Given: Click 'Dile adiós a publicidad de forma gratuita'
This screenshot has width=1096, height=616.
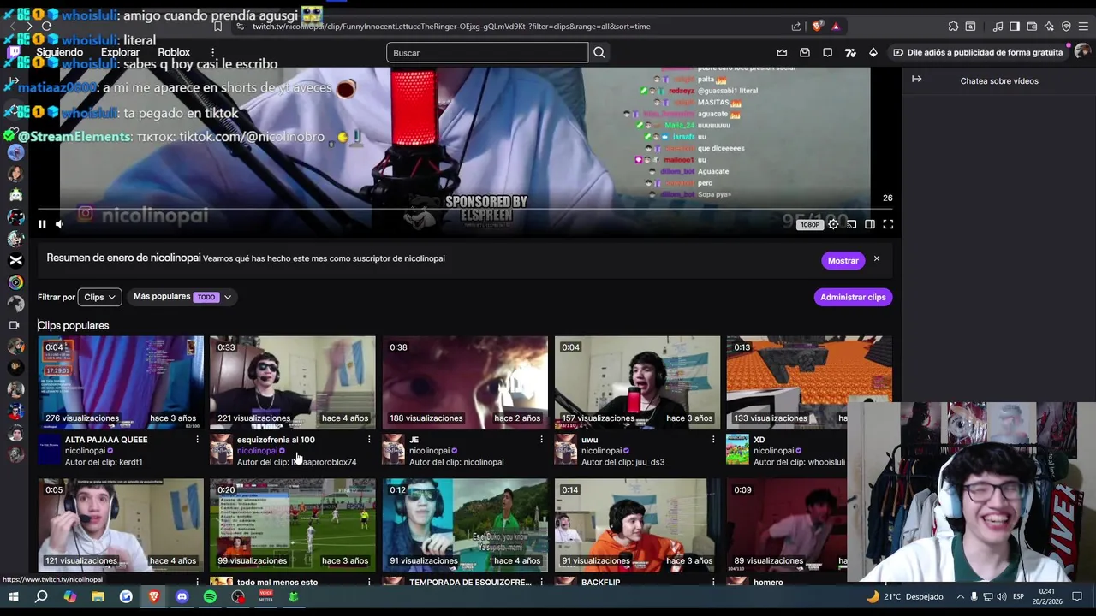Looking at the screenshot, I should (x=978, y=52).
